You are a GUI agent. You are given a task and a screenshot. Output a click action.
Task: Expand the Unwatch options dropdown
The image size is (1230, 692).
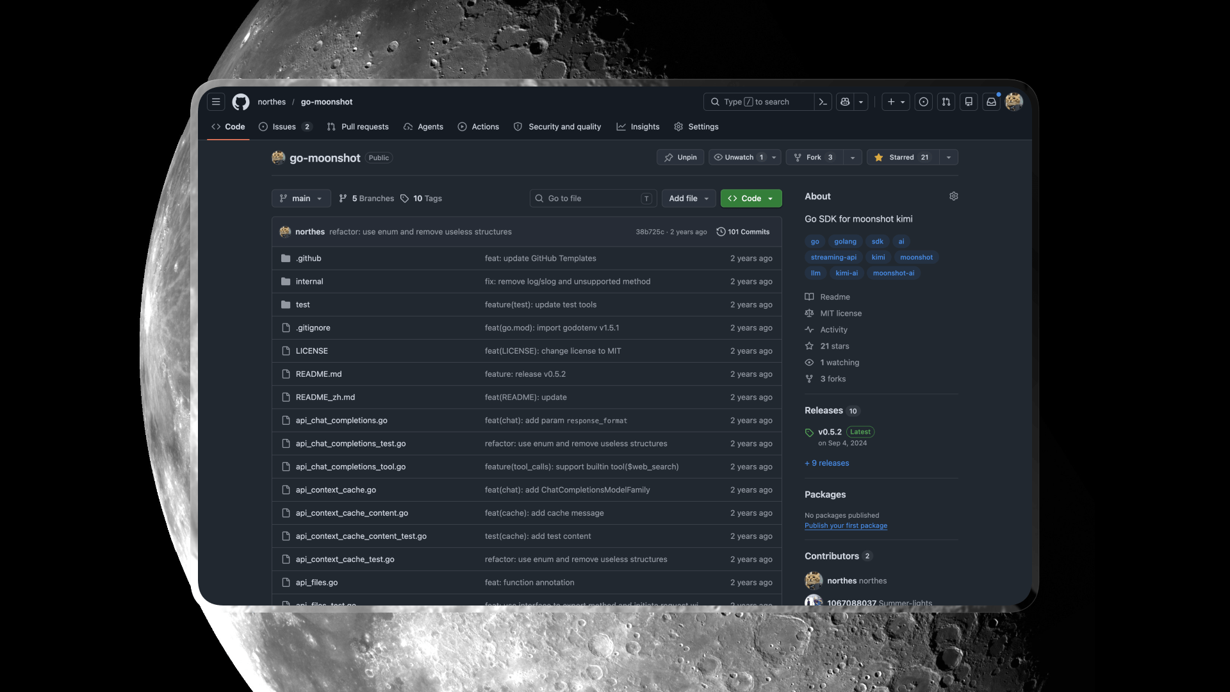[774, 158]
